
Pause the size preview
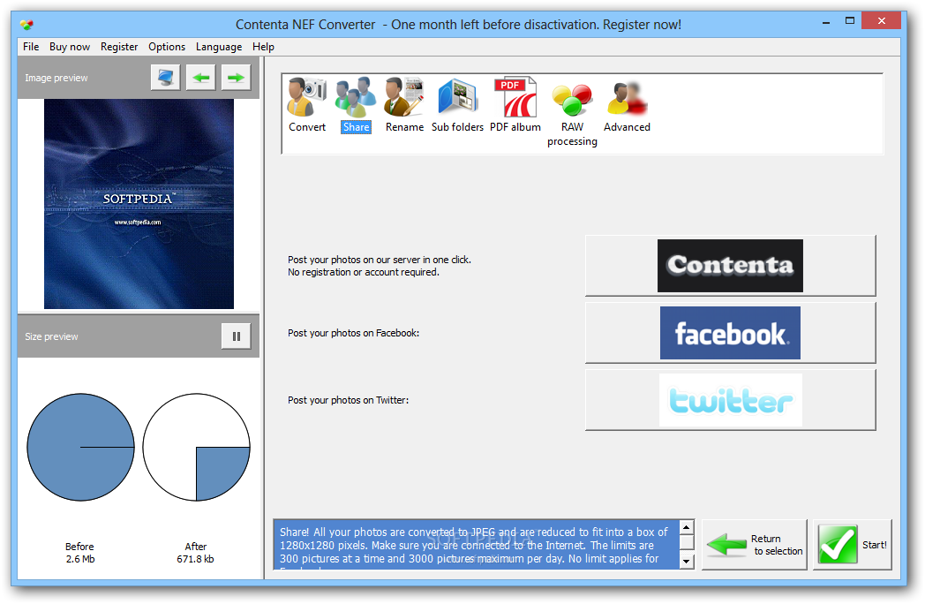pos(236,336)
